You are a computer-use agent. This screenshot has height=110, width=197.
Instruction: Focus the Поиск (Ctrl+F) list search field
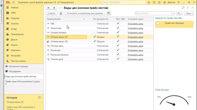point(153,13)
